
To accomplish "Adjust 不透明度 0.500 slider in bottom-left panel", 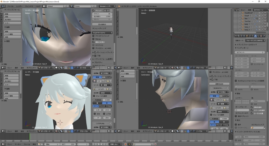I will pyautogui.click(x=102, y=100).
